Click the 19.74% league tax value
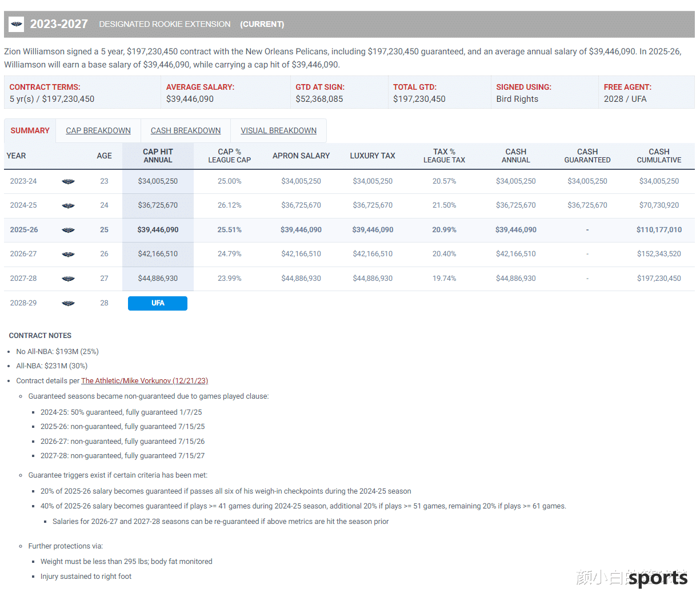Viewport: 696px width, 596px height. 444,279
